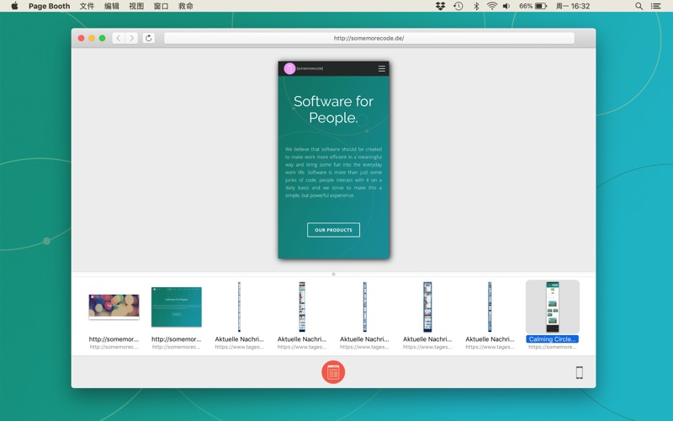
Task: Click the URL address field
Action: point(369,38)
